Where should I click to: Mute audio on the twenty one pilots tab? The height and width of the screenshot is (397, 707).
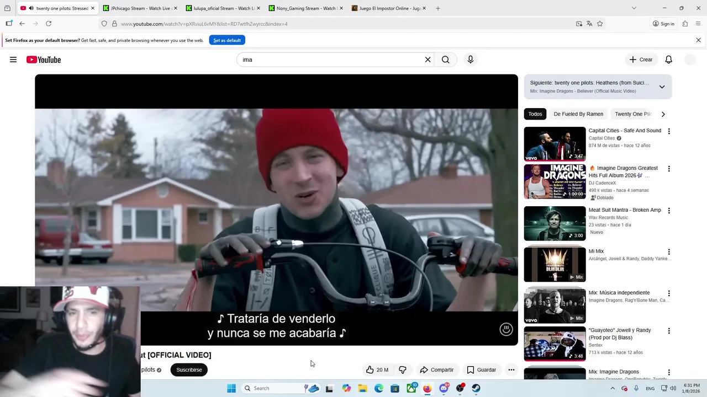pyautogui.click(x=30, y=8)
